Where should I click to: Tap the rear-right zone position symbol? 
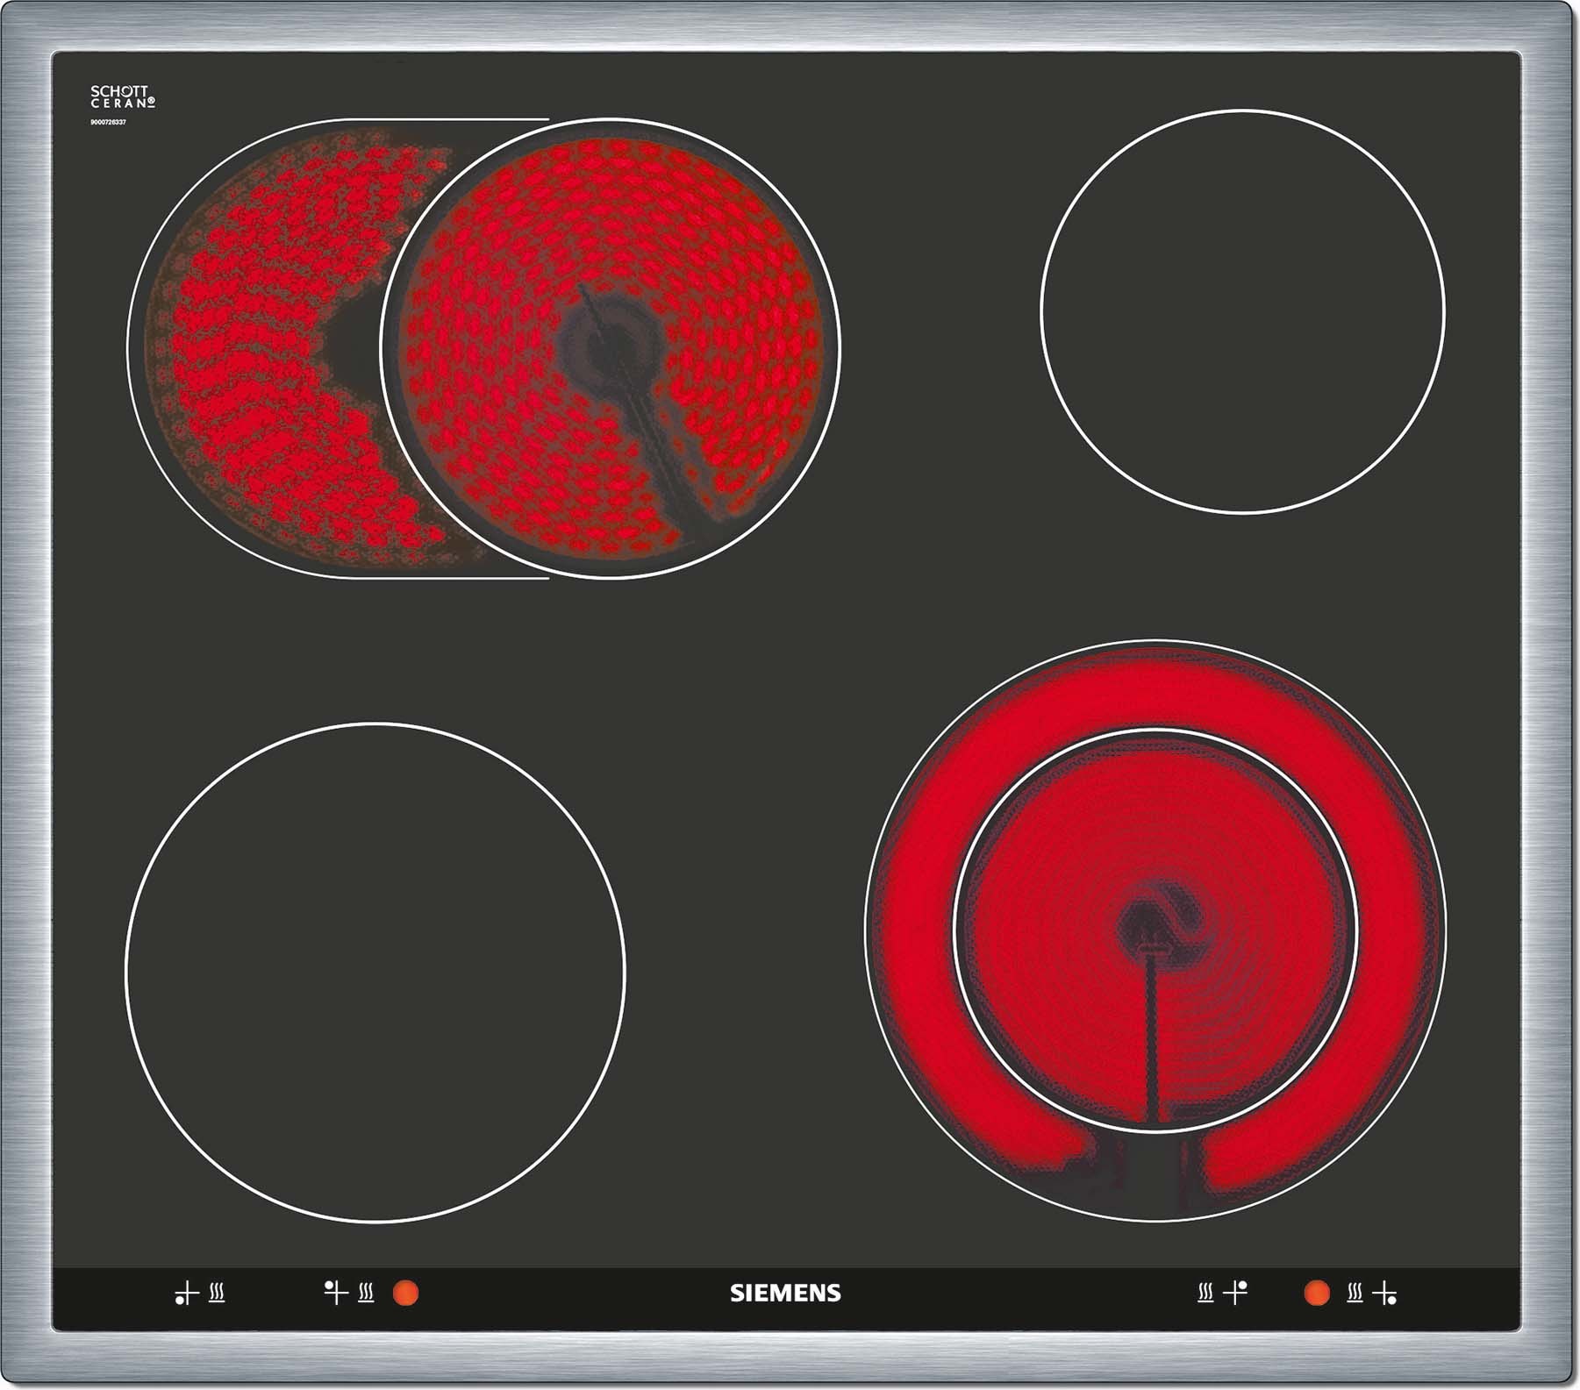click(x=1235, y=1292)
